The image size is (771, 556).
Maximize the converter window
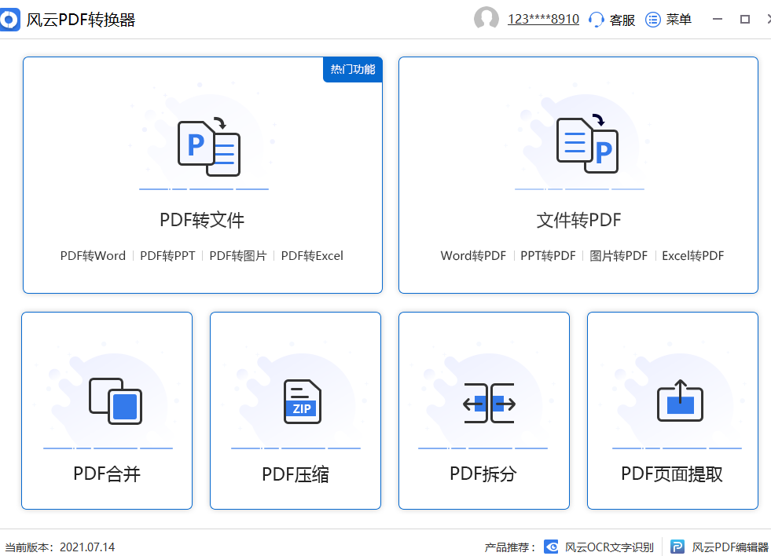(x=745, y=19)
